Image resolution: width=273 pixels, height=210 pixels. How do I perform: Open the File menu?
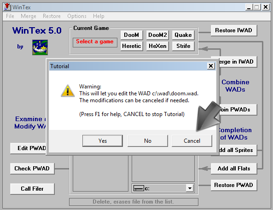point(10,16)
